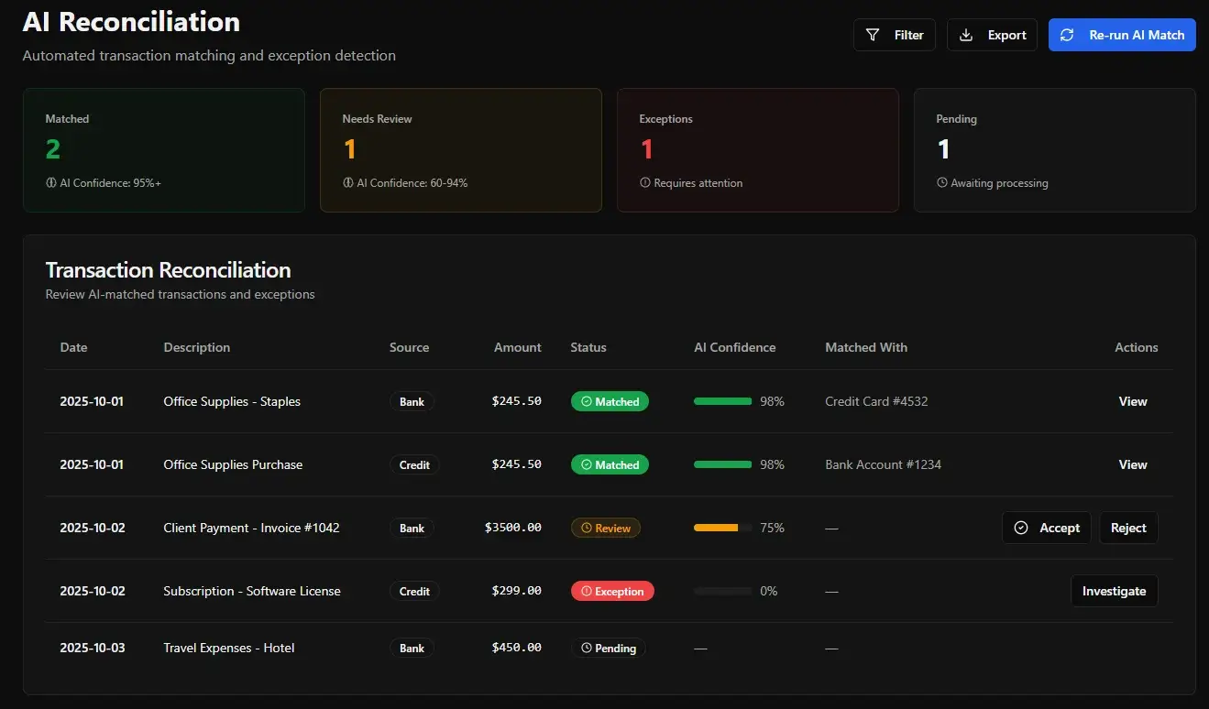The width and height of the screenshot is (1209, 709).
Task: Select the Exceptions summary card
Action: tap(757, 150)
